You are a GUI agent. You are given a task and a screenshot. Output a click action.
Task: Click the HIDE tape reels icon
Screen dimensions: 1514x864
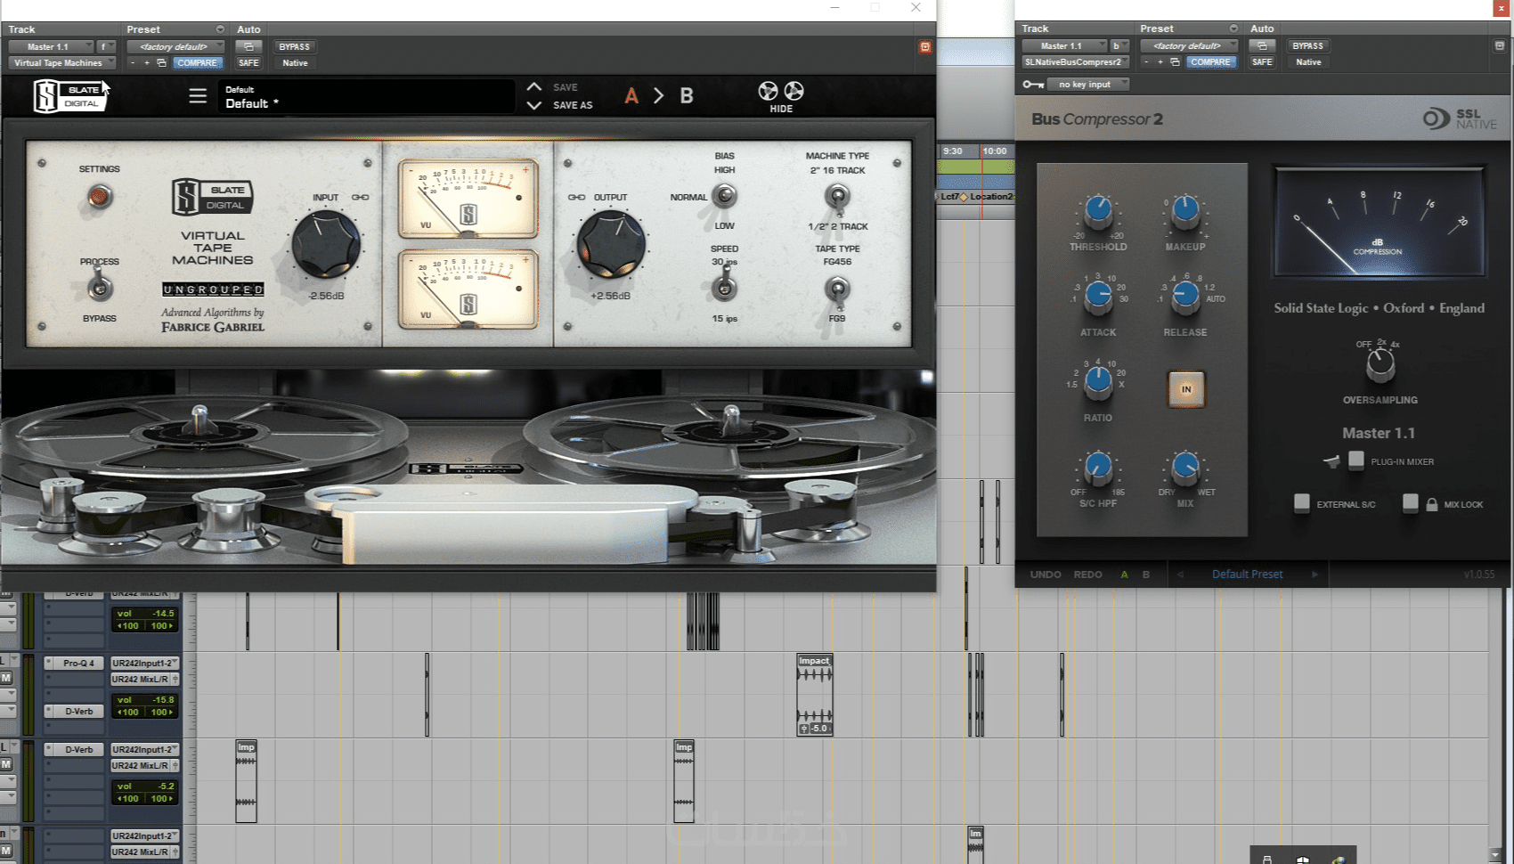pos(781,96)
